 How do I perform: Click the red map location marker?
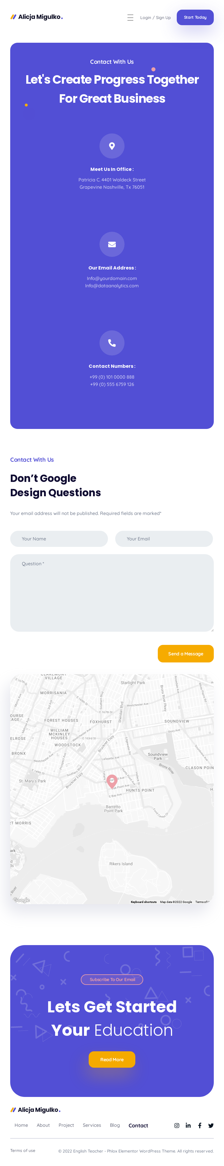(x=111, y=780)
